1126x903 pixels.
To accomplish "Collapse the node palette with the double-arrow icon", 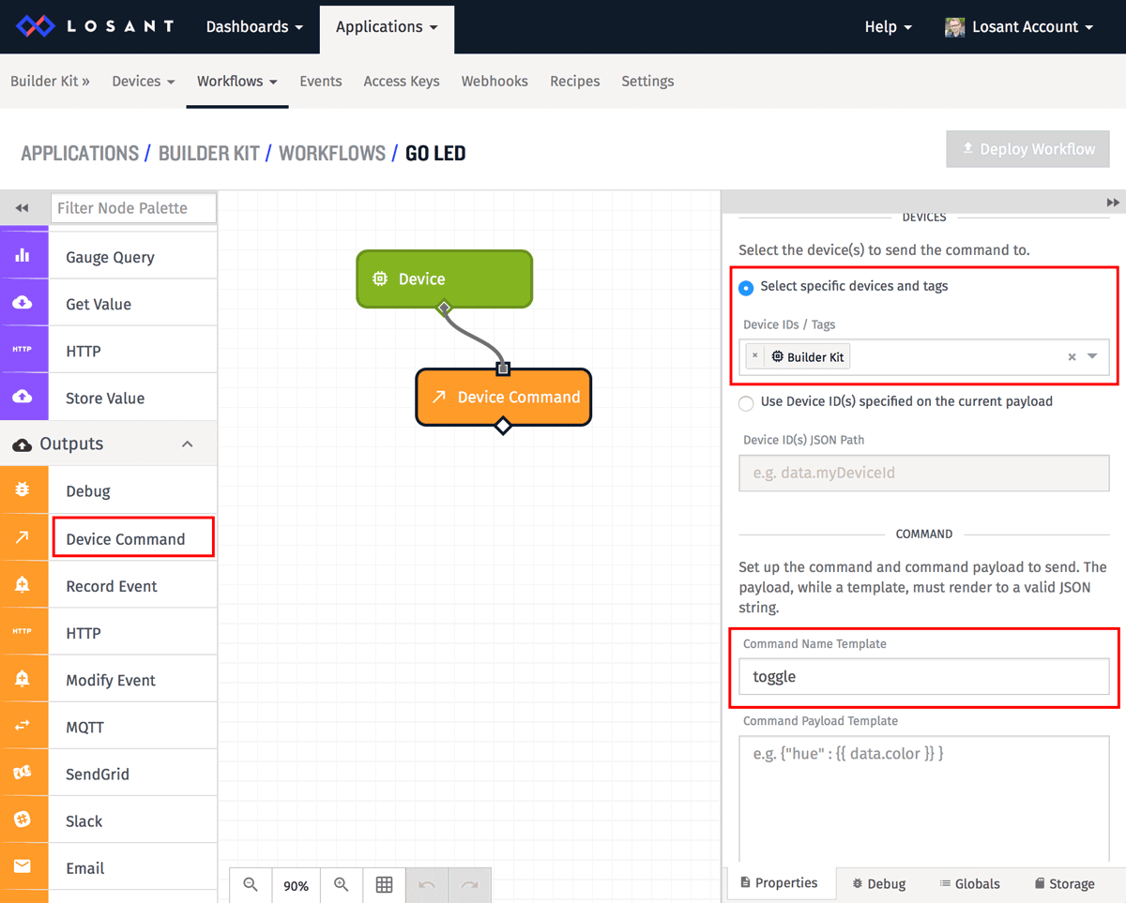I will point(22,208).
